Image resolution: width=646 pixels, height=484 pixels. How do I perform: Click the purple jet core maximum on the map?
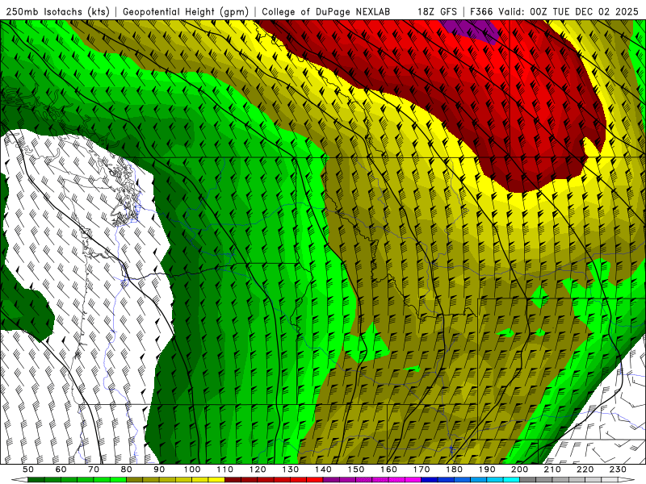tap(472, 30)
